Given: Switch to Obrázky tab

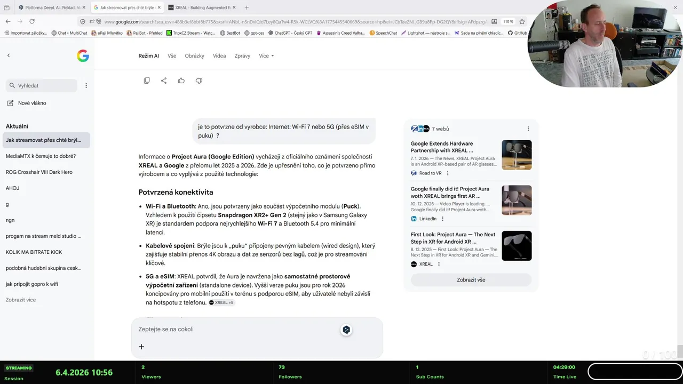Looking at the screenshot, I should pos(194,55).
